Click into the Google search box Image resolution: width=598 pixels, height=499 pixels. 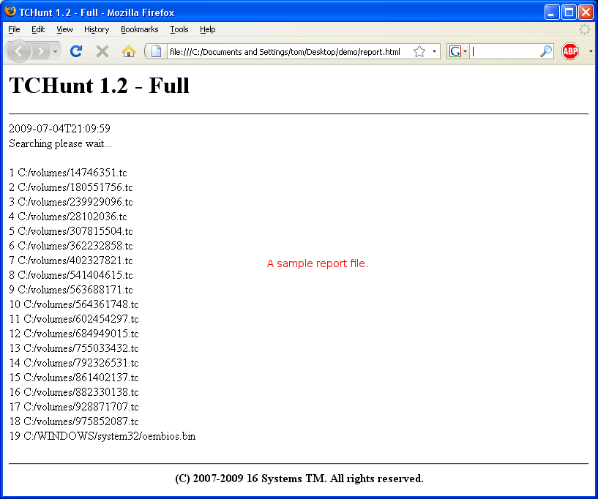coord(504,51)
